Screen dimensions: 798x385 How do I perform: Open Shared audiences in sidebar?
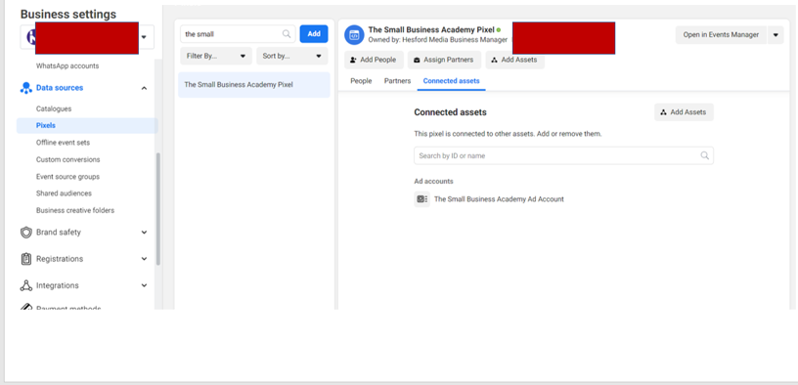(64, 193)
